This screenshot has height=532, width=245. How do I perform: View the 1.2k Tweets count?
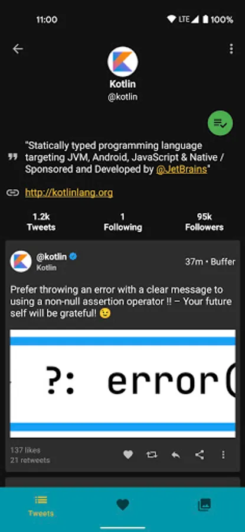(41, 222)
